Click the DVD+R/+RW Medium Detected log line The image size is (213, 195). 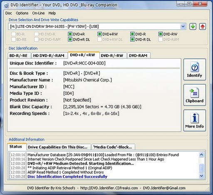[81, 163]
